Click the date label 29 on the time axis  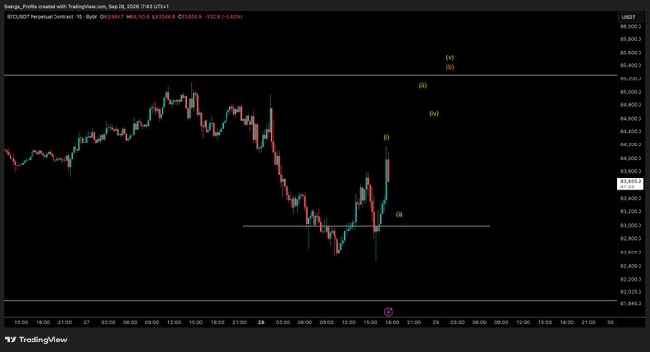[x=436, y=322]
